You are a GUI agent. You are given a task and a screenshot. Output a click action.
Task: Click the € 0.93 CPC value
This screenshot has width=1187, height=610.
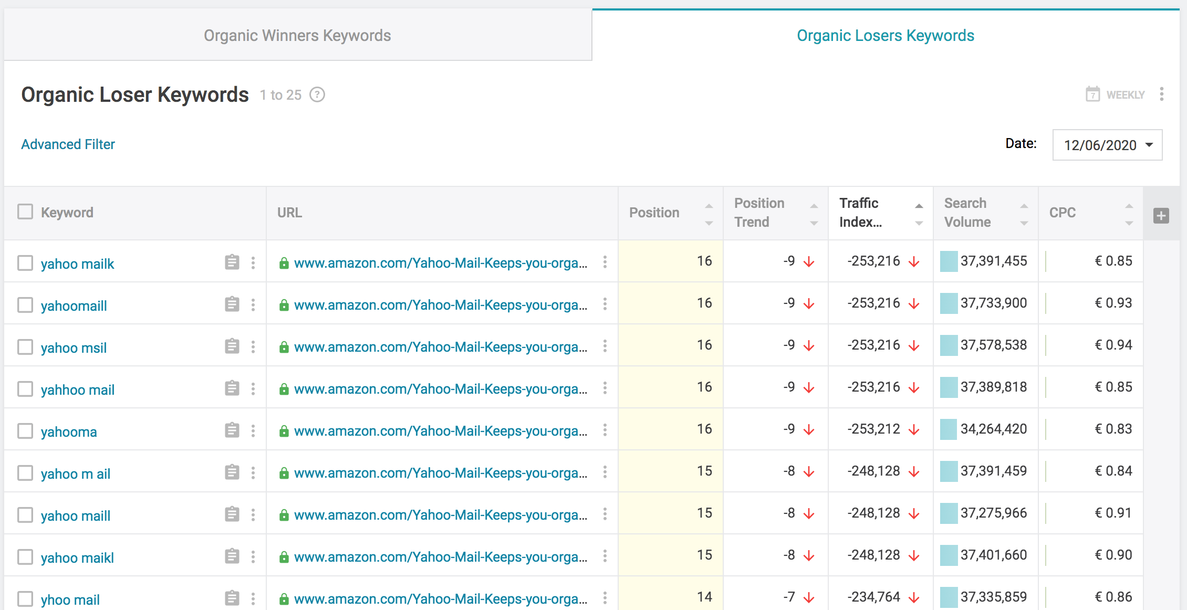[x=1113, y=303]
